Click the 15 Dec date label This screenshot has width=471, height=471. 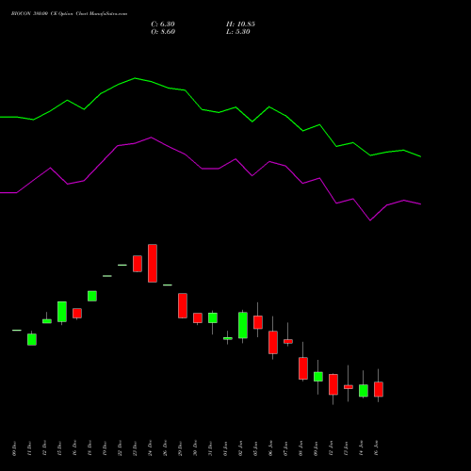pyautogui.click(x=59, y=448)
